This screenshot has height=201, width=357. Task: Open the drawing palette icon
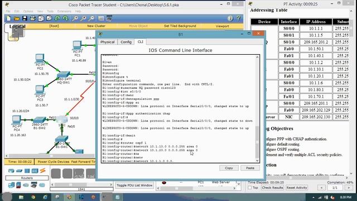click(101, 18)
